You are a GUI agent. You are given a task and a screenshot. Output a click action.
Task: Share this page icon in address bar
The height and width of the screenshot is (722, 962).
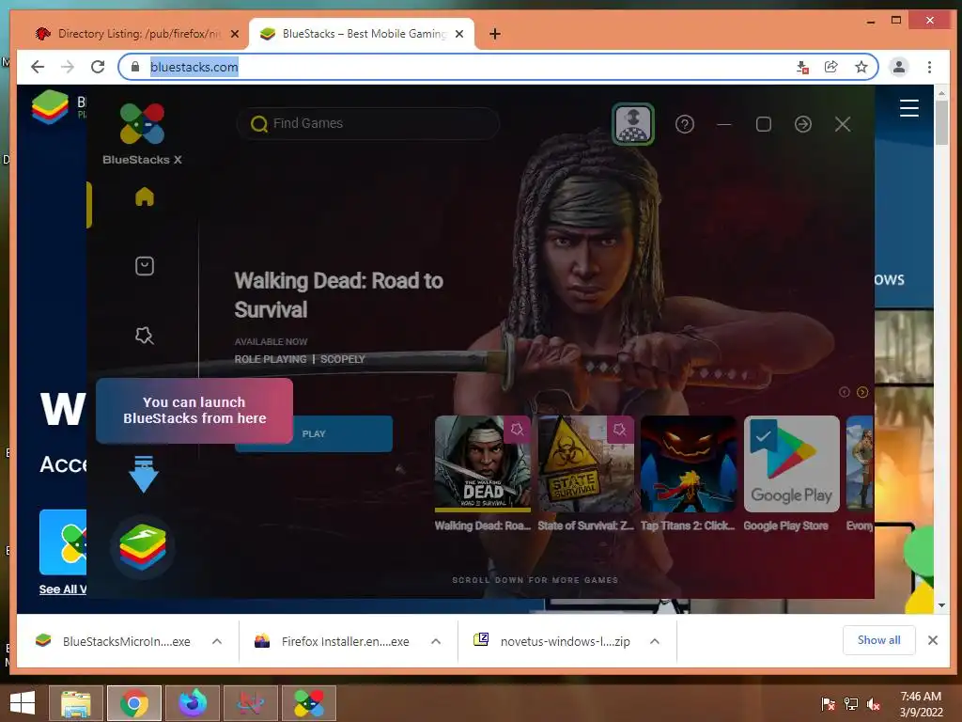(x=831, y=67)
